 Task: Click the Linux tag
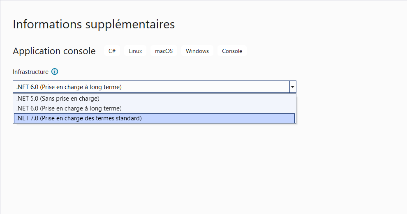pyautogui.click(x=135, y=51)
